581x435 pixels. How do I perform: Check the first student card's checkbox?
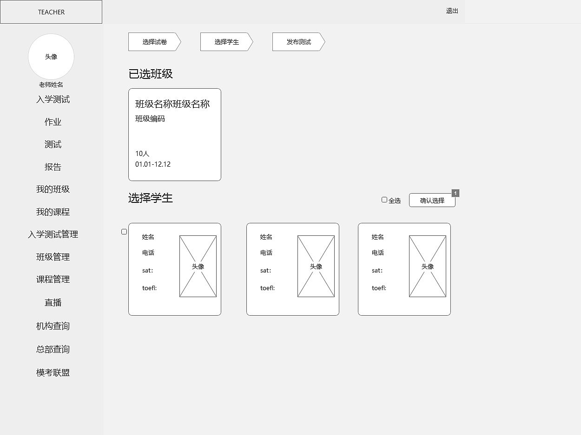(x=124, y=231)
